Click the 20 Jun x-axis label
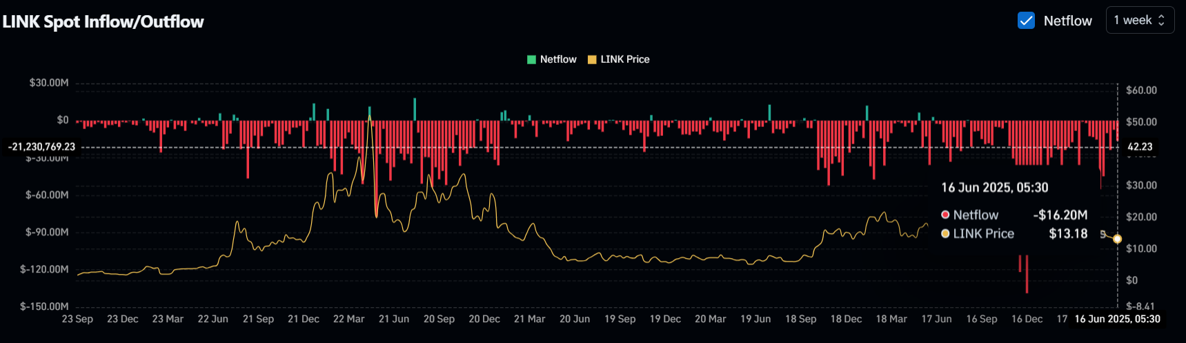This screenshot has width=1186, height=343. coord(575,319)
